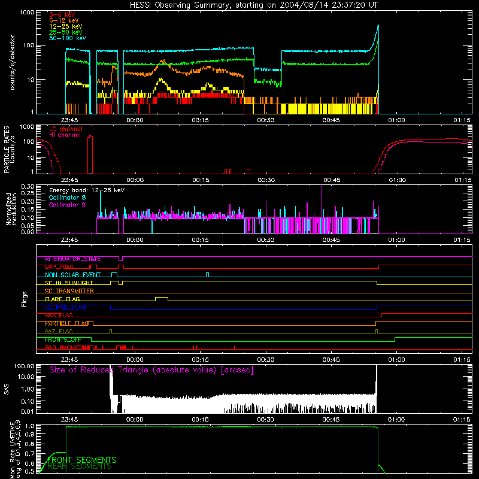Screen dimensions: 479x479
Task: Click the Mon. Rate LIVETIME axis label
Action: [x=15, y=449]
